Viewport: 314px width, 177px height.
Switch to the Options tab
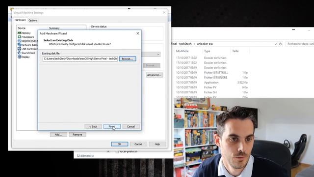pyautogui.click(x=33, y=20)
